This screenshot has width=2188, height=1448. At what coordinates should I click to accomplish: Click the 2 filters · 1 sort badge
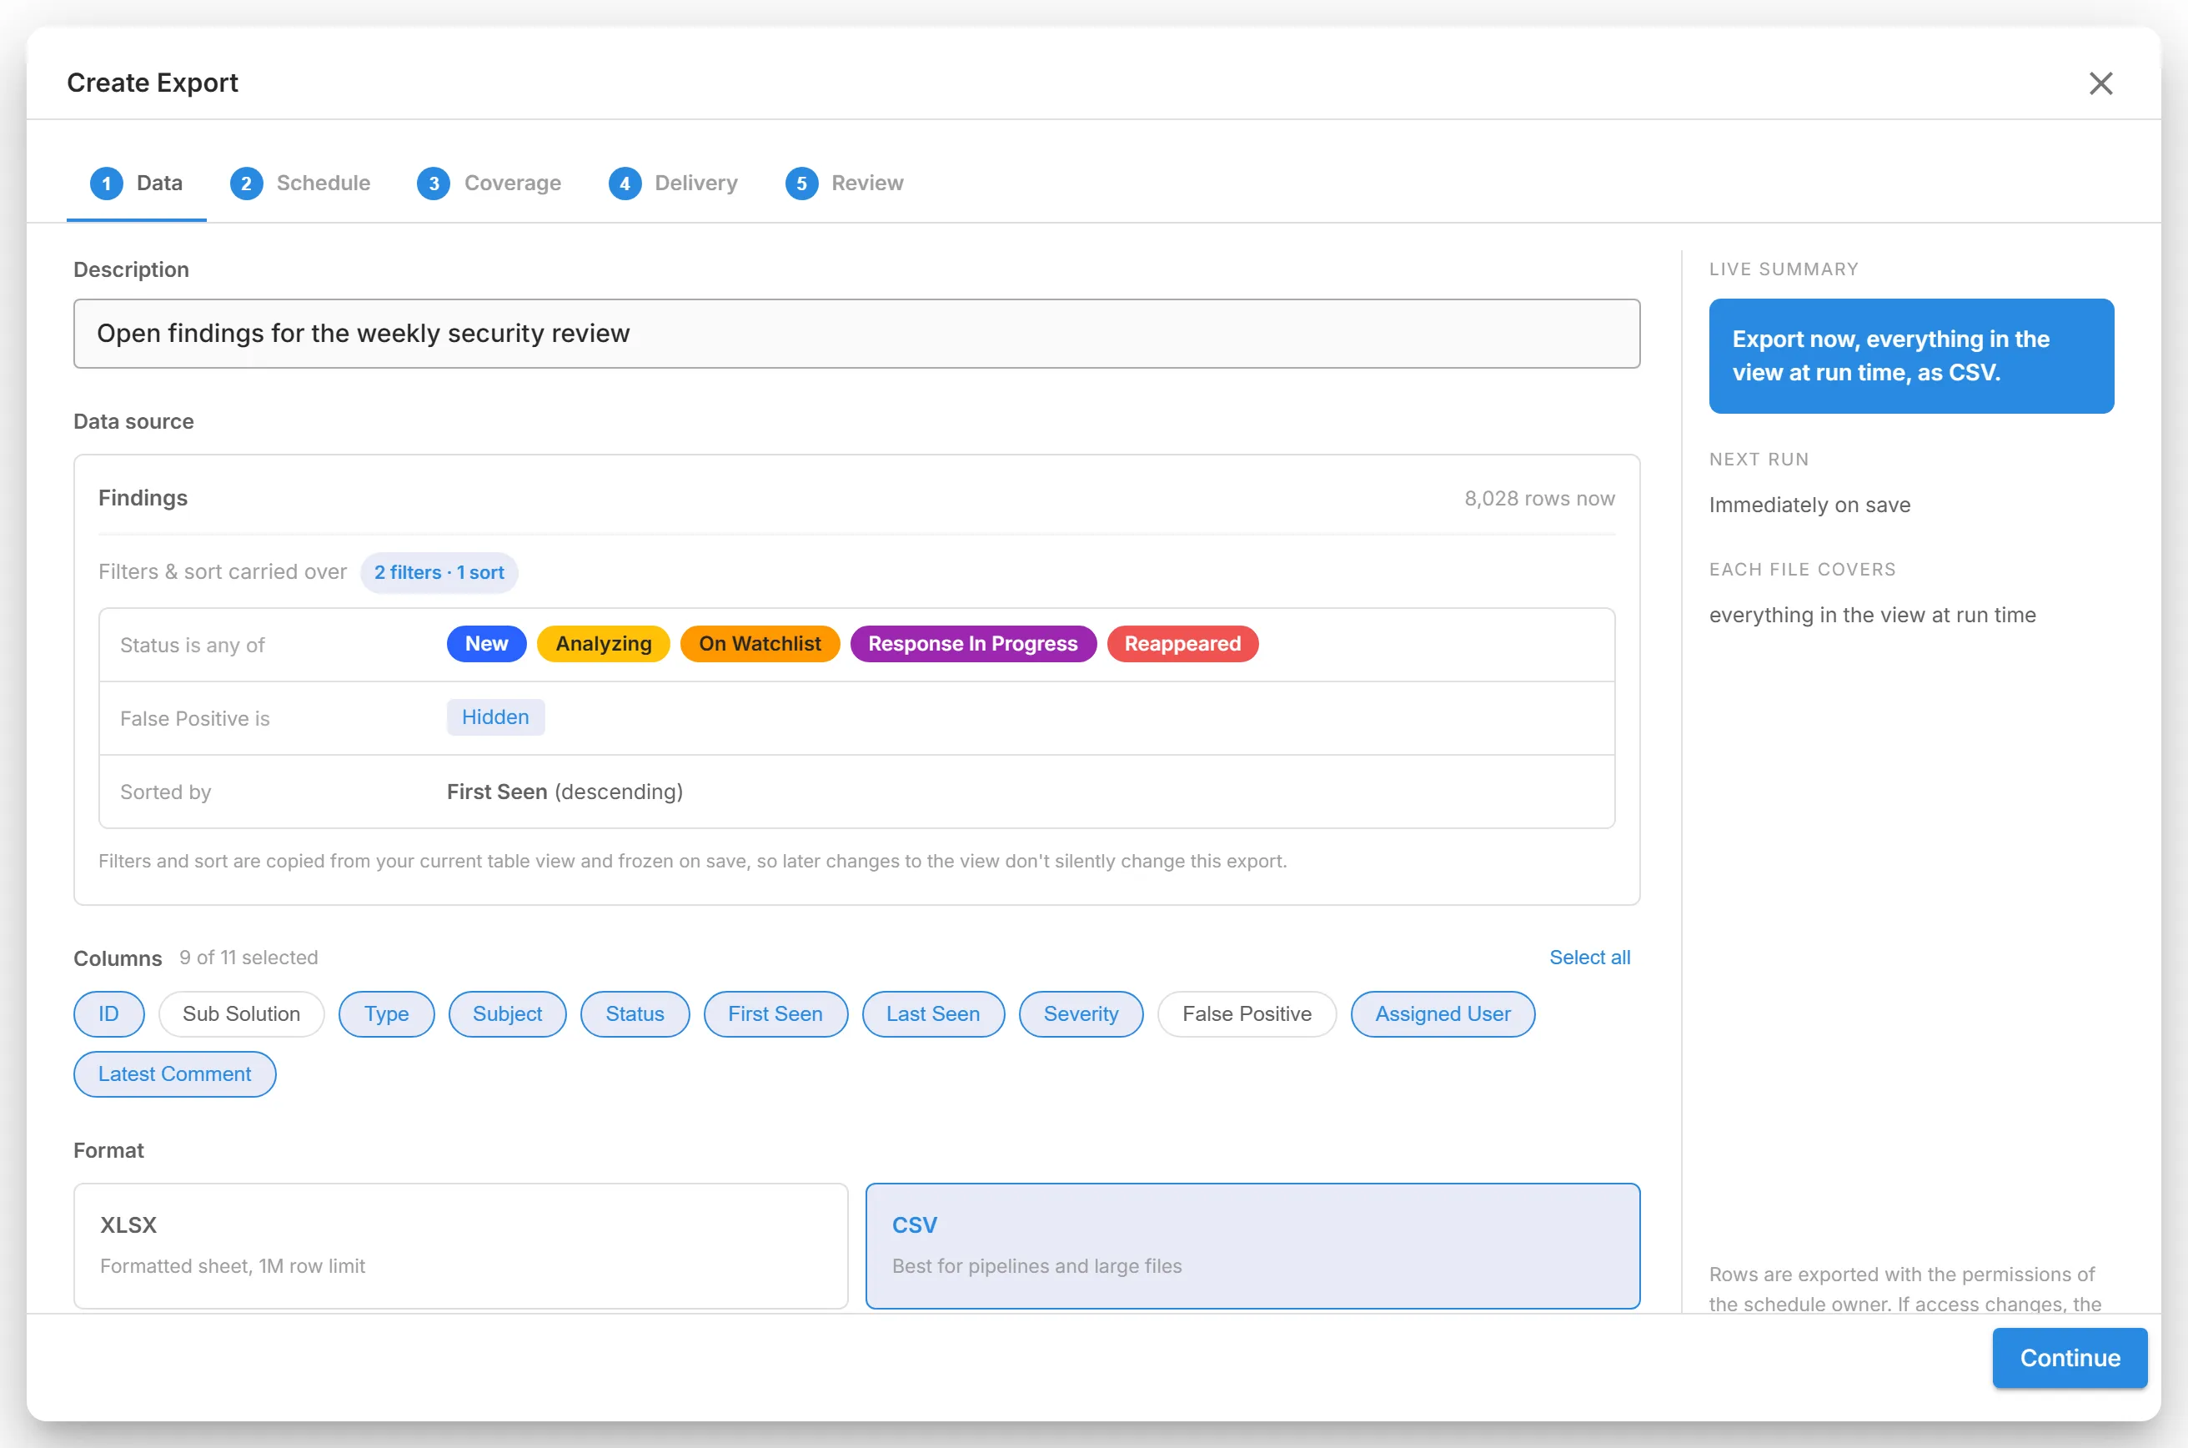pos(439,572)
